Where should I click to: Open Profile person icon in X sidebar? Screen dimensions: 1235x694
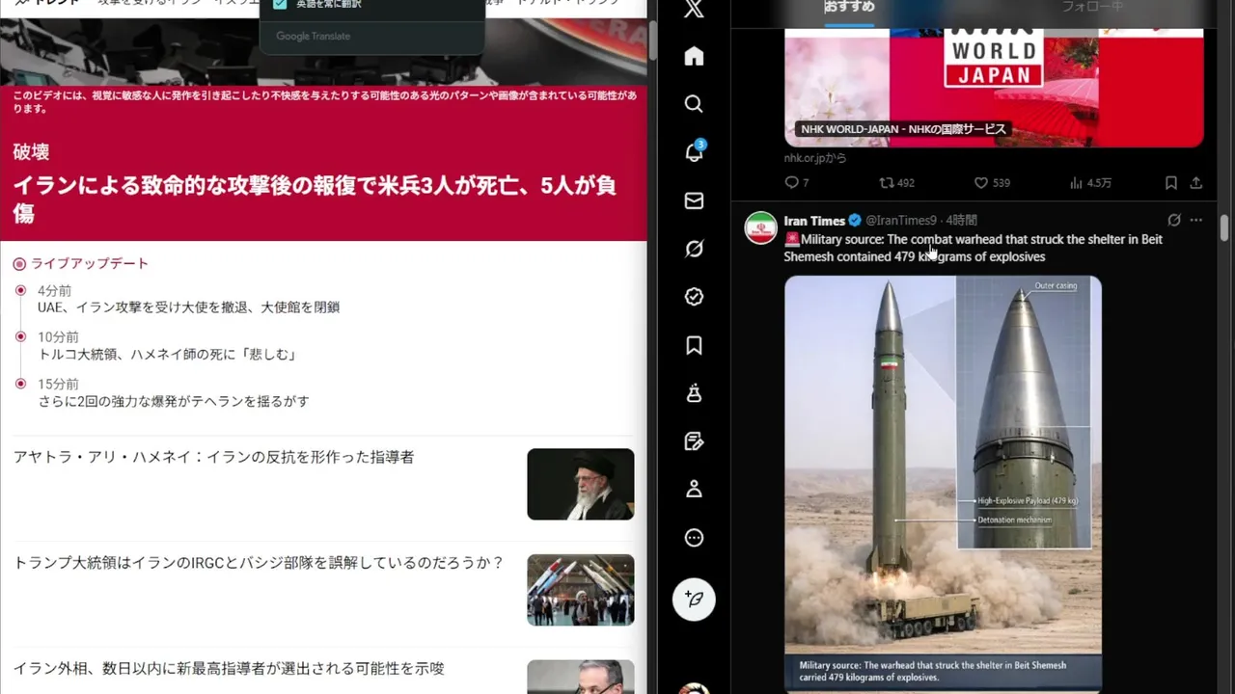694,490
